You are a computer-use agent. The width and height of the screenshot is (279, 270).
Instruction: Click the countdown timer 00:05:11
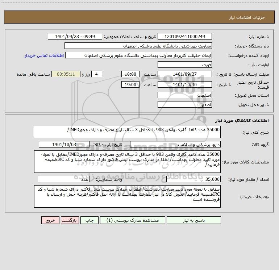66,74
